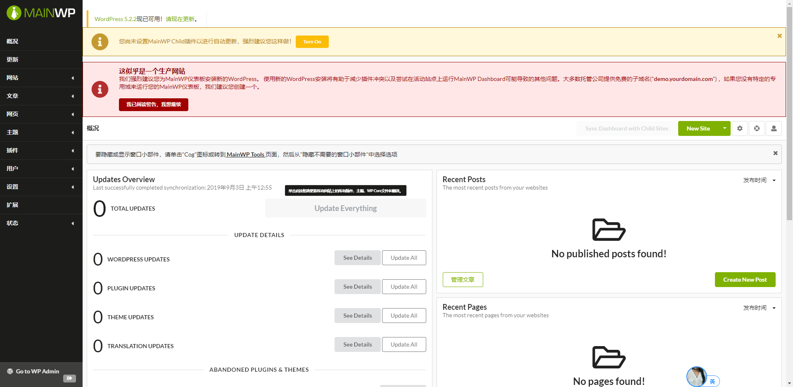Image resolution: width=793 pixels, height=387 pixels.
Task: Update All translation updates
Action: [x=404, y=344]
